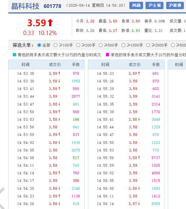
Task: Click the current price 3.59
Action: tap(37, 23)
